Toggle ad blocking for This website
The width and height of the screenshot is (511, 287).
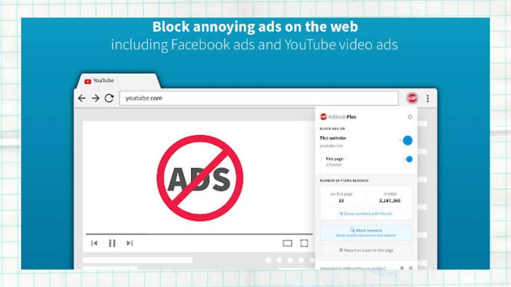pyautogui.click(x=406, y=140)
